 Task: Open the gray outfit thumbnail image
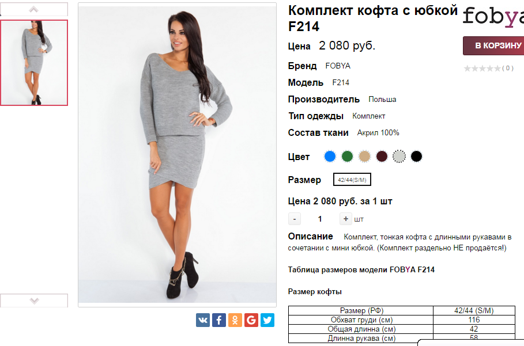(34, 63)
